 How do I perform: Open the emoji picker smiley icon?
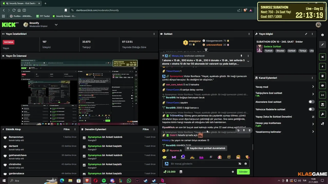(x=246, y=164)
